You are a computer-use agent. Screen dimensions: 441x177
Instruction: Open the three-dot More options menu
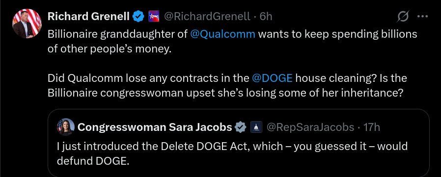(x=422, y=17)
